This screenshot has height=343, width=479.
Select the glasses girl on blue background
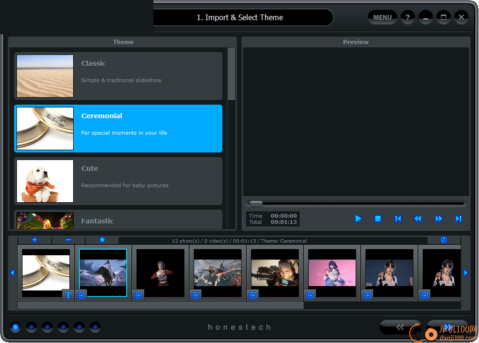[x=389, y=273]
